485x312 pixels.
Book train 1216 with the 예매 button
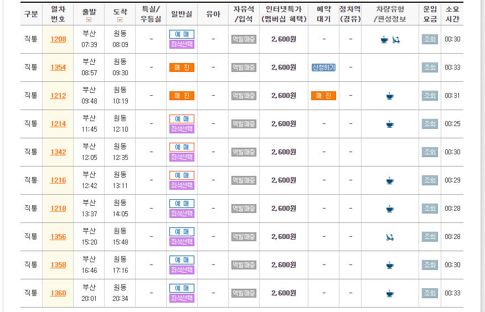182,175
